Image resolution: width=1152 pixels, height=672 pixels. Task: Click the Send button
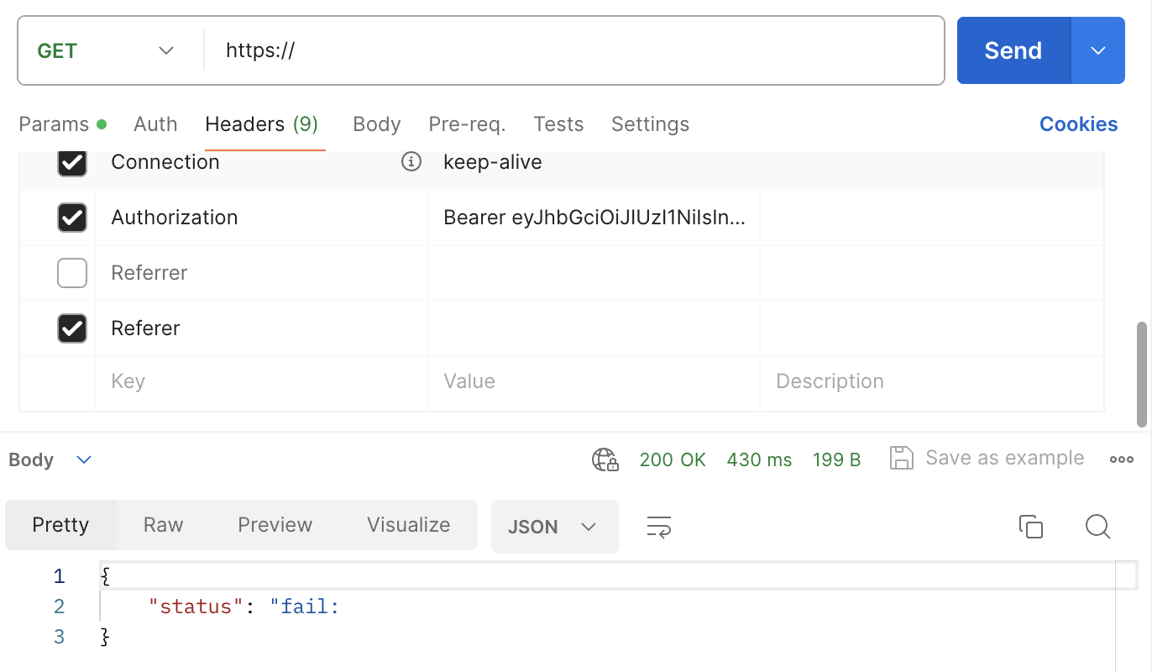click(1012, 50)
